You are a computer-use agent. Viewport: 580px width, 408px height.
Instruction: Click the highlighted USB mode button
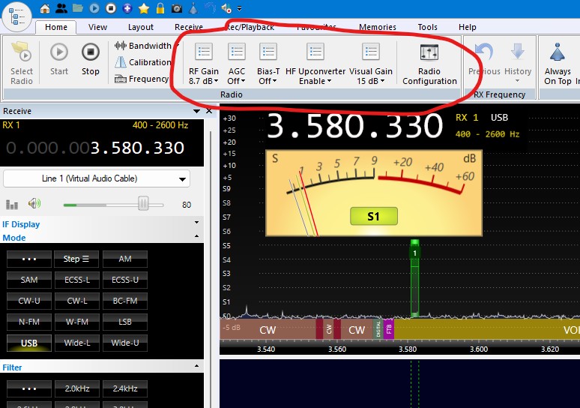(x=29, y=343)
